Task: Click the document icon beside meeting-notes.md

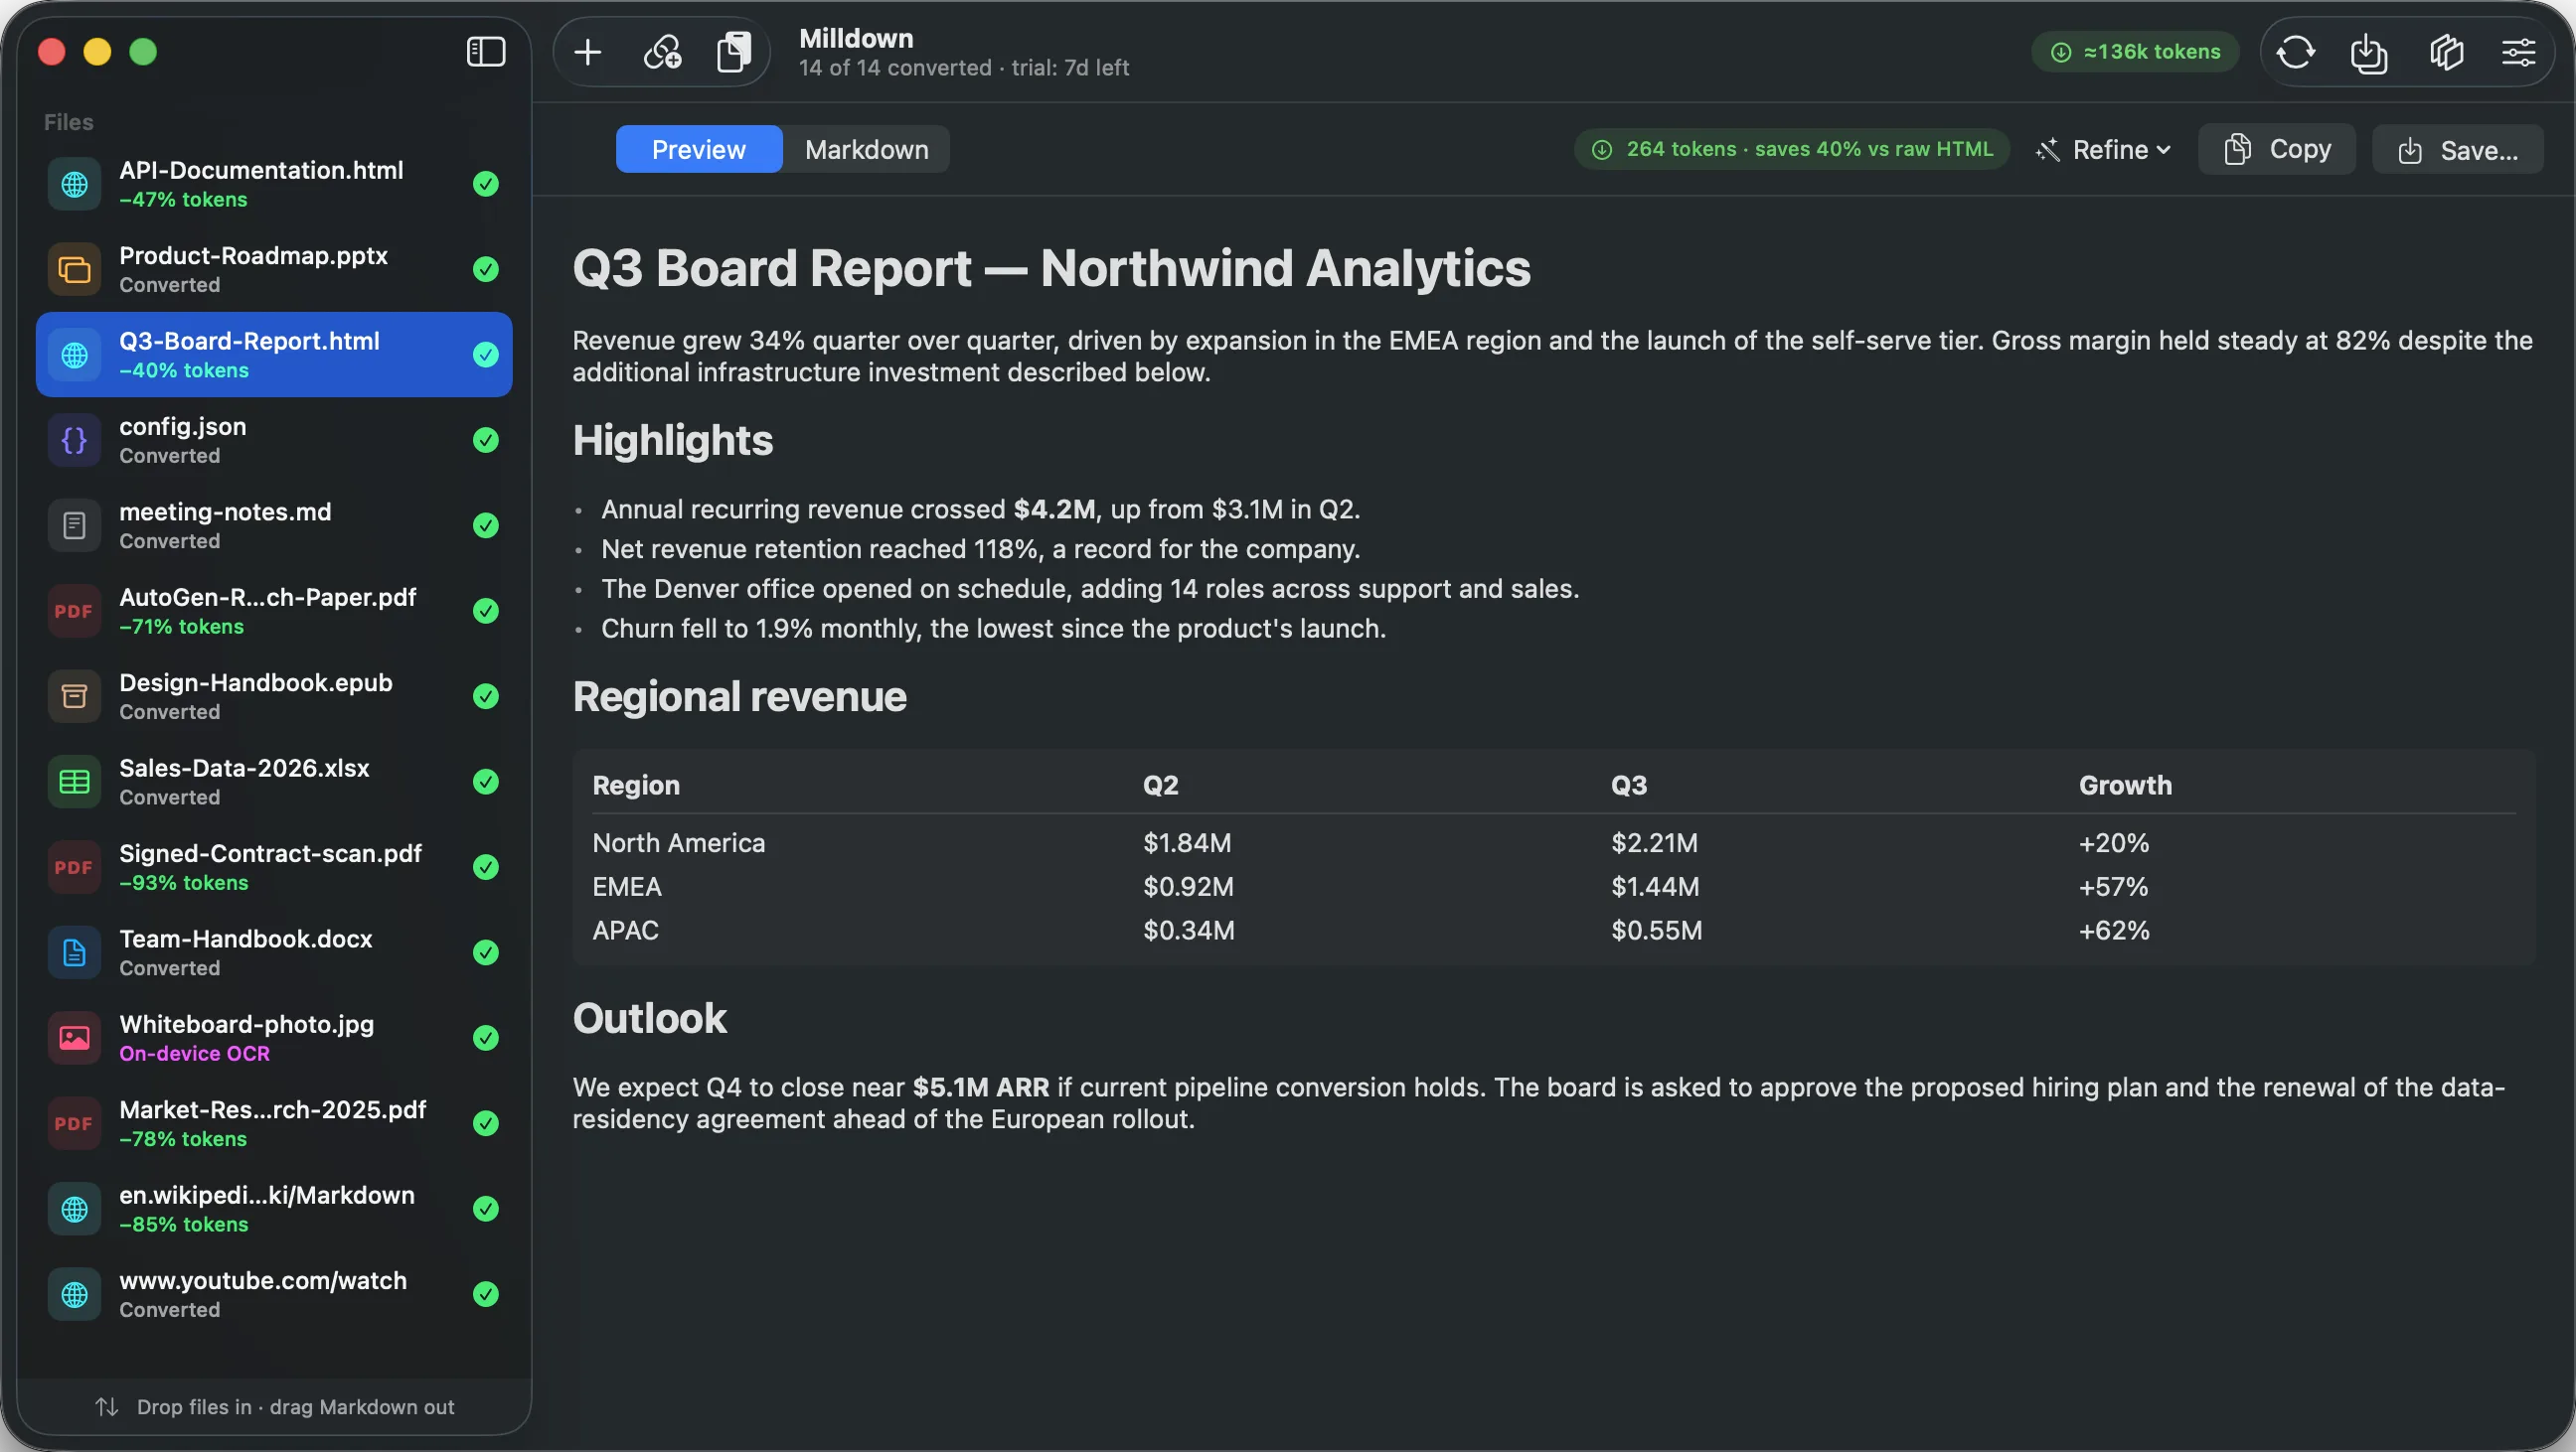Action: [x=74, y=525]
